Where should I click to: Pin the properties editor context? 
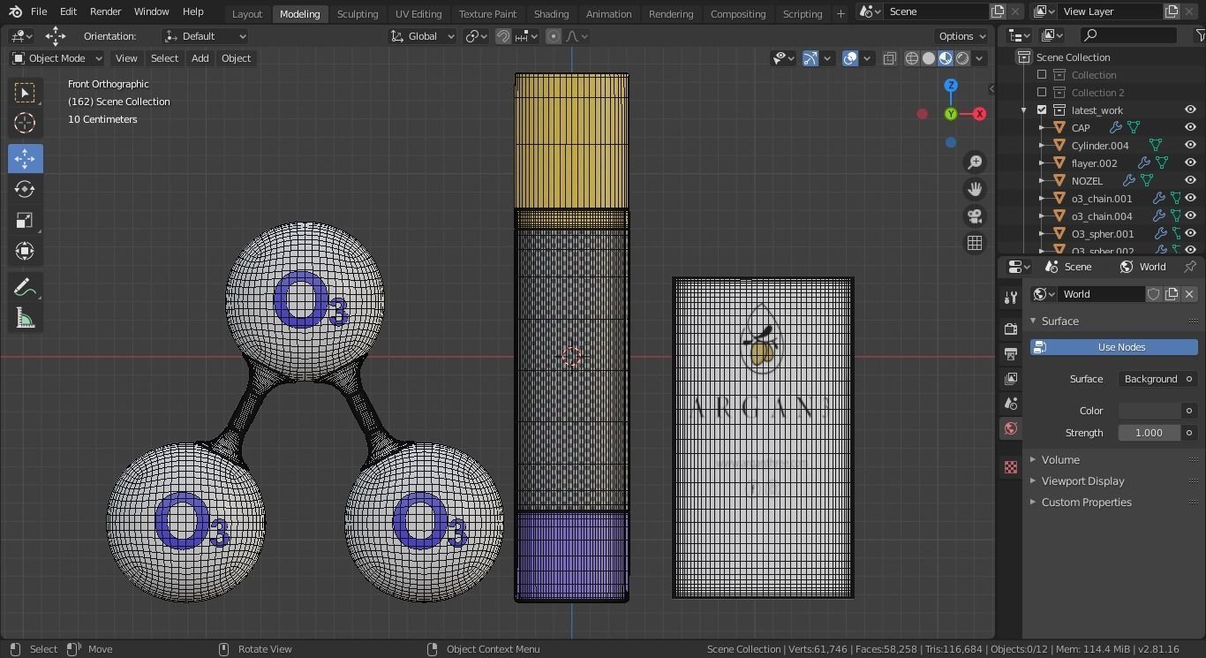point(1190,267)
